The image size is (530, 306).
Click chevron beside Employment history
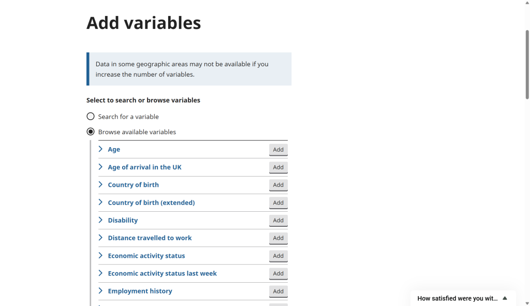click(x=101, y=291)
